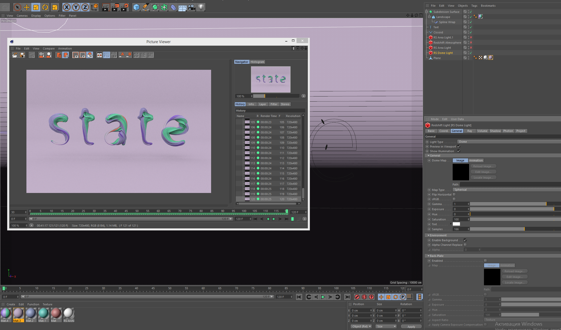Open the Map Type Spherical dropdown
Viewport: 561px width, 330px height.
click(x=507, y=190)
